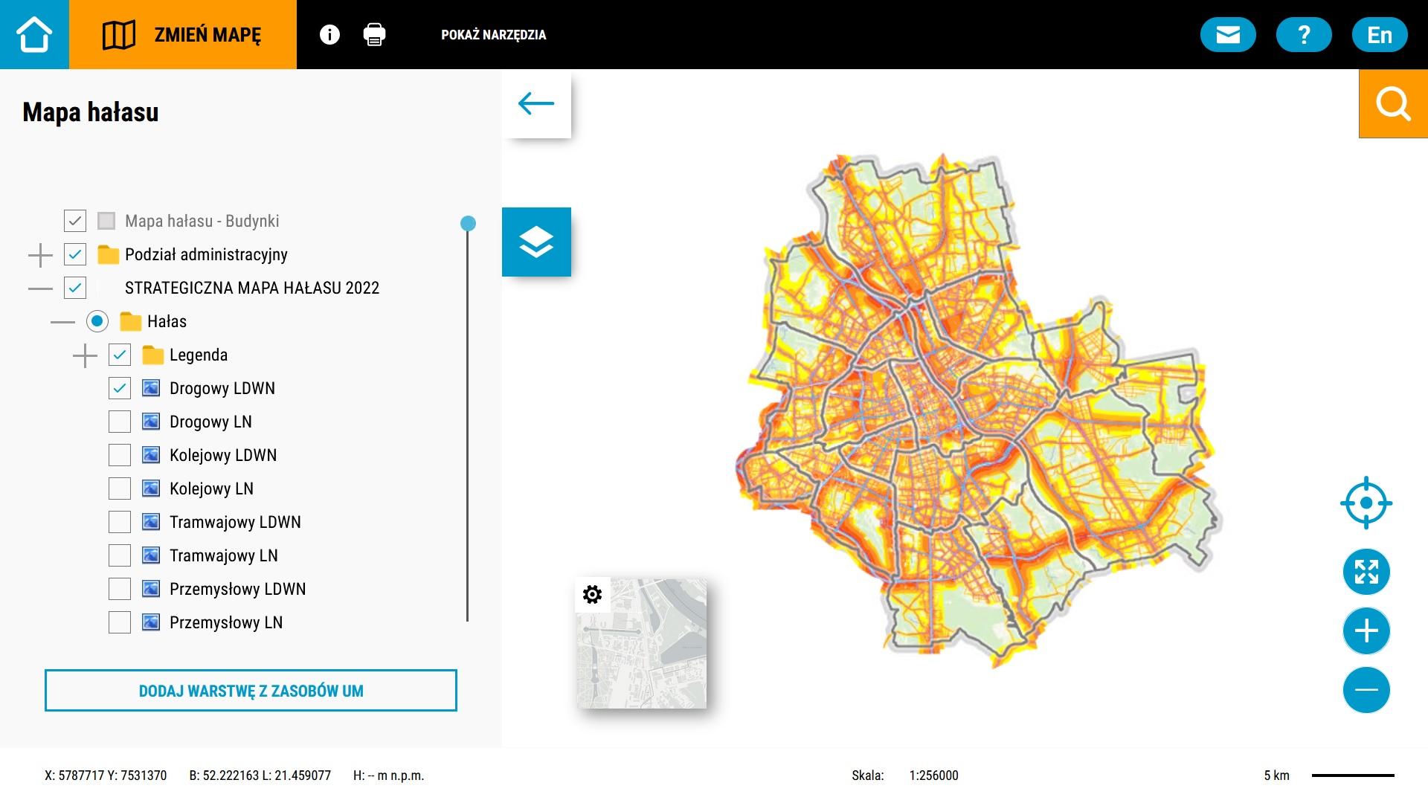Open the question mark help button
The height and width of the screenshot is (803, 1428).
pos(1303,34)
